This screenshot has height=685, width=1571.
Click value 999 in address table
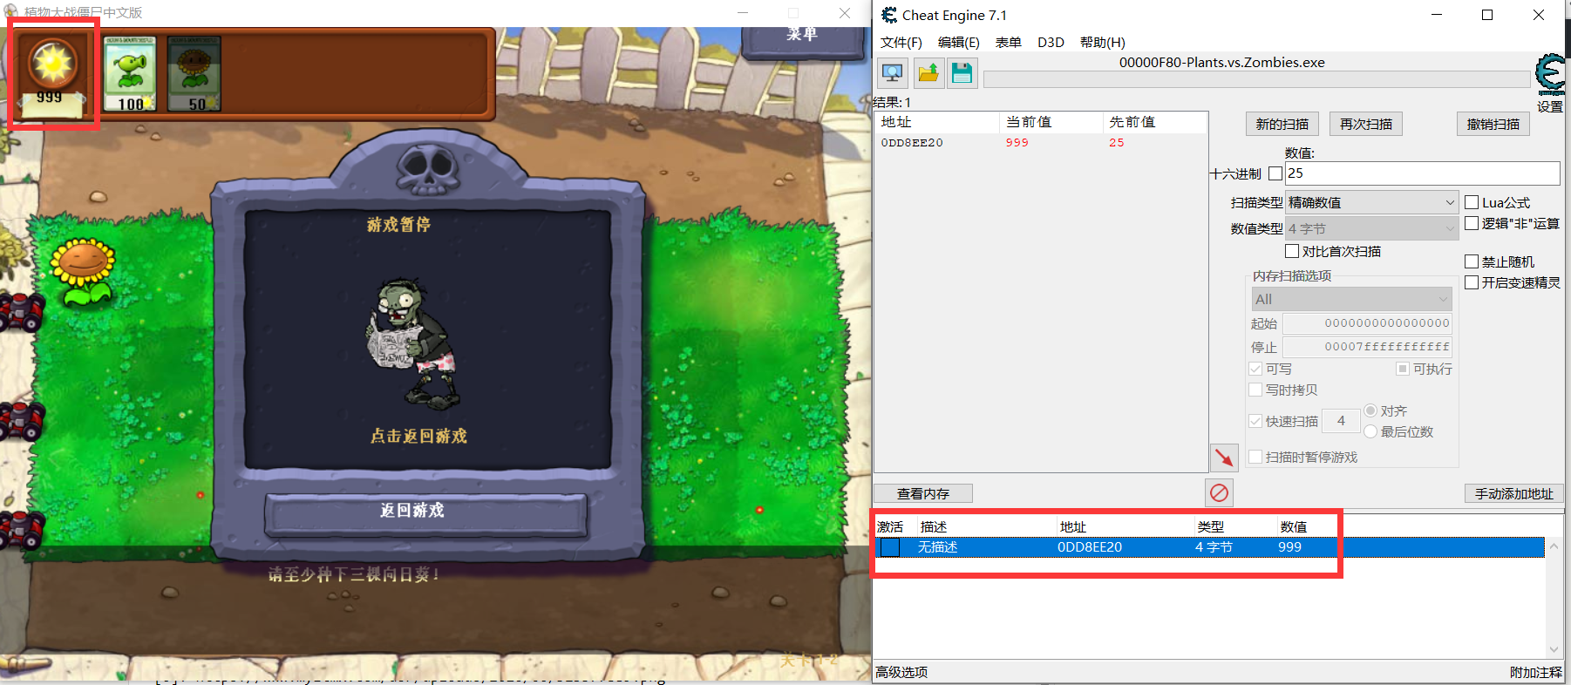pyautogui.click(x=1290, y=547)
